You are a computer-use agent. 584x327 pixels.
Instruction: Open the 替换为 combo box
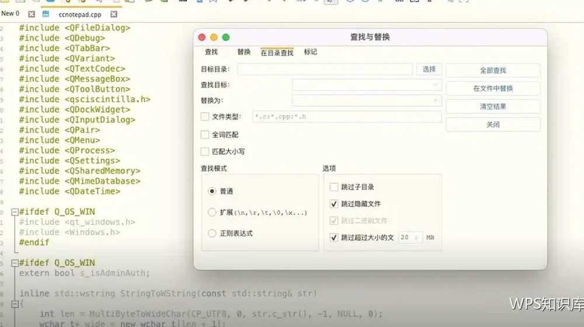point(367,100)
